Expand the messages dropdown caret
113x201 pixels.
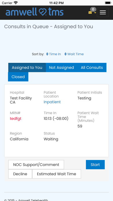(95, 13)
